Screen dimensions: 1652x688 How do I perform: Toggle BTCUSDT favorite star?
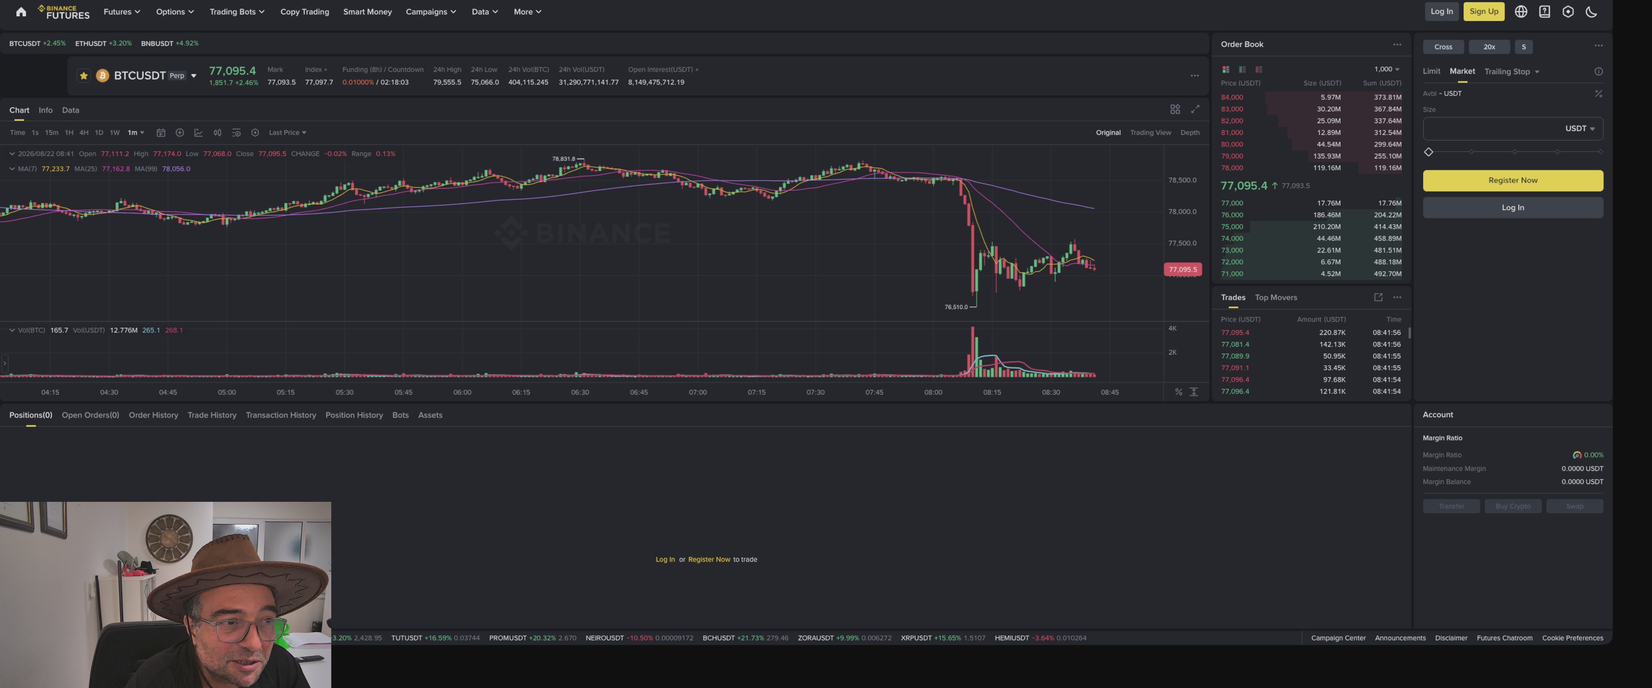point(83,76)
